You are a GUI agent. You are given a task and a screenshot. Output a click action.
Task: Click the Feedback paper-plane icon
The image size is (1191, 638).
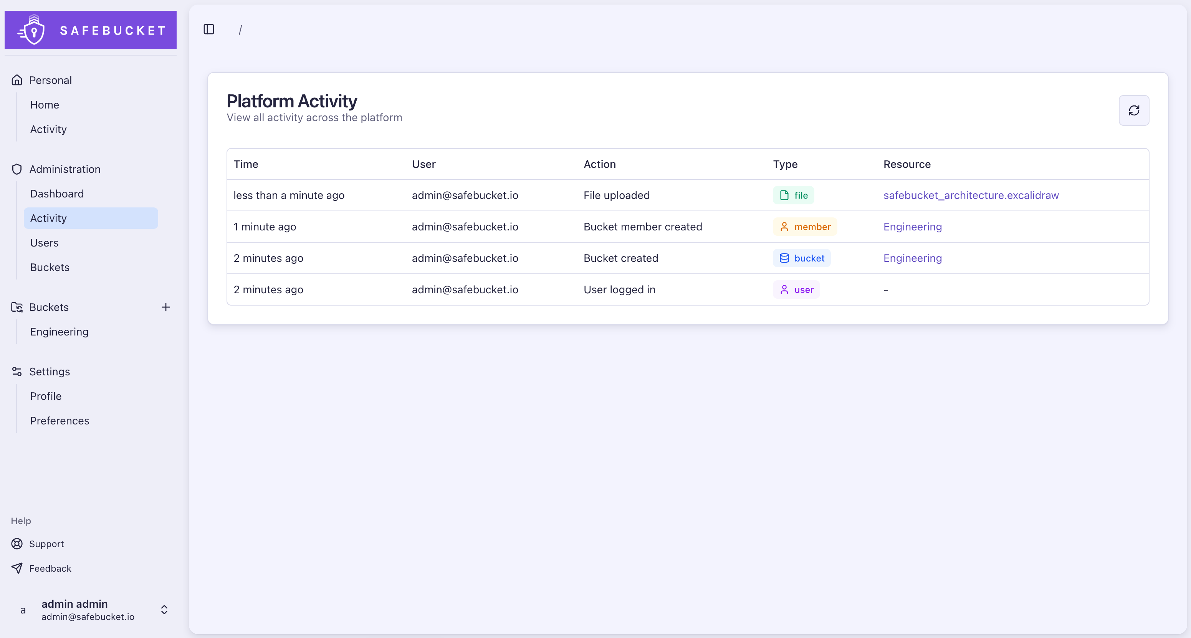tap(17, 568)
